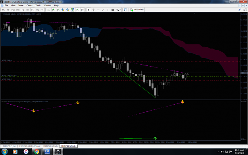The image size is (248, 155).
Task: Toggle chart shift icon
Action: [83, 10]
